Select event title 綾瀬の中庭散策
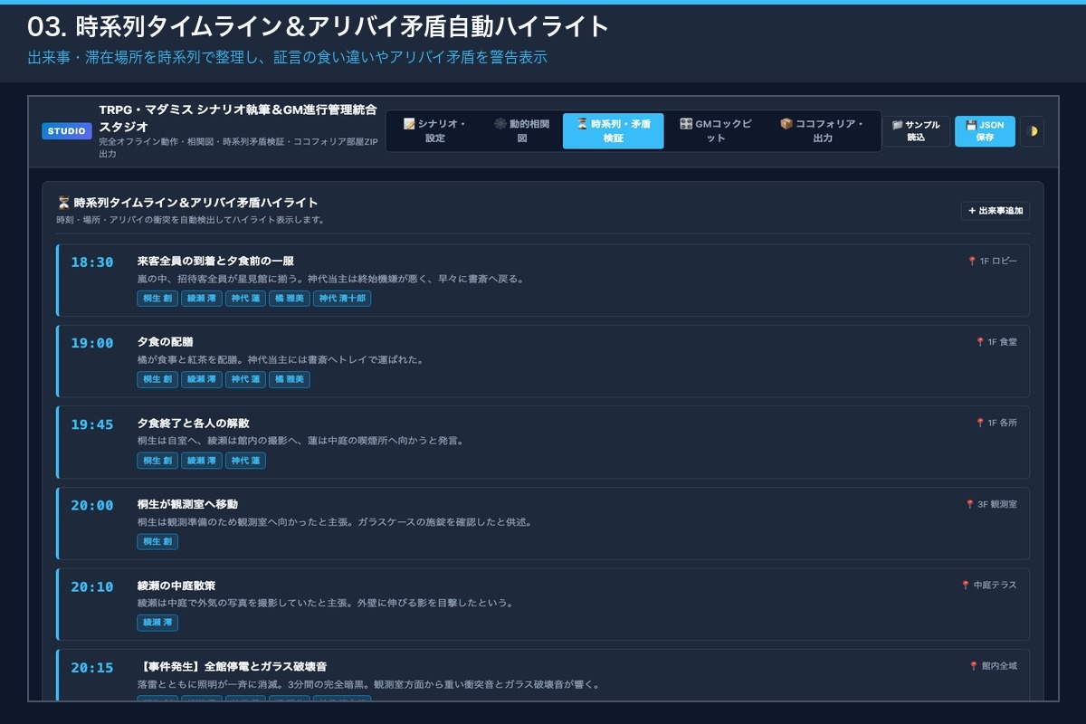1086x724 pixels. pyautogui.click(x=176, y=586)
